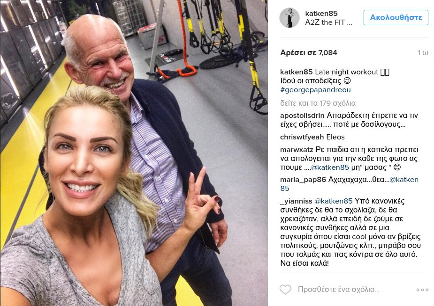Click @katken85 mention in marwxatz comment
Screen dimensions: 434x306
click(330, 167)
